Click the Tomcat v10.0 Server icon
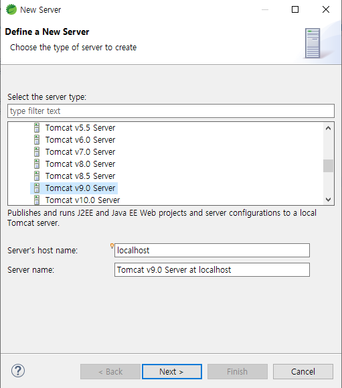Image resolution: width=342 pixels, height=388 pixels. pyautogui.click(x=37, y=200)
